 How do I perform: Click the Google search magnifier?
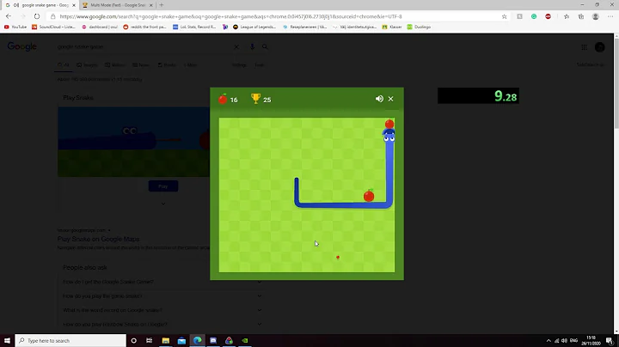click(x=265, y=46)
